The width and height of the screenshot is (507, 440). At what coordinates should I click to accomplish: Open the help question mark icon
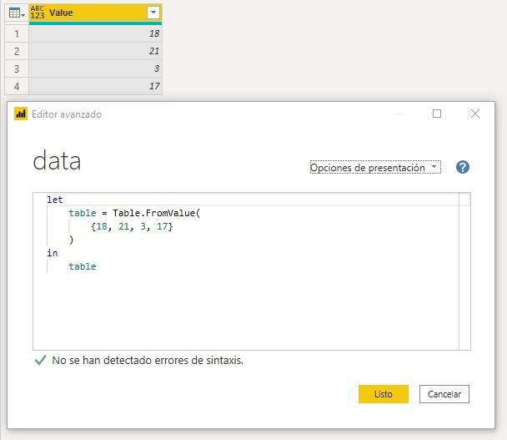[x=463, y=167]
